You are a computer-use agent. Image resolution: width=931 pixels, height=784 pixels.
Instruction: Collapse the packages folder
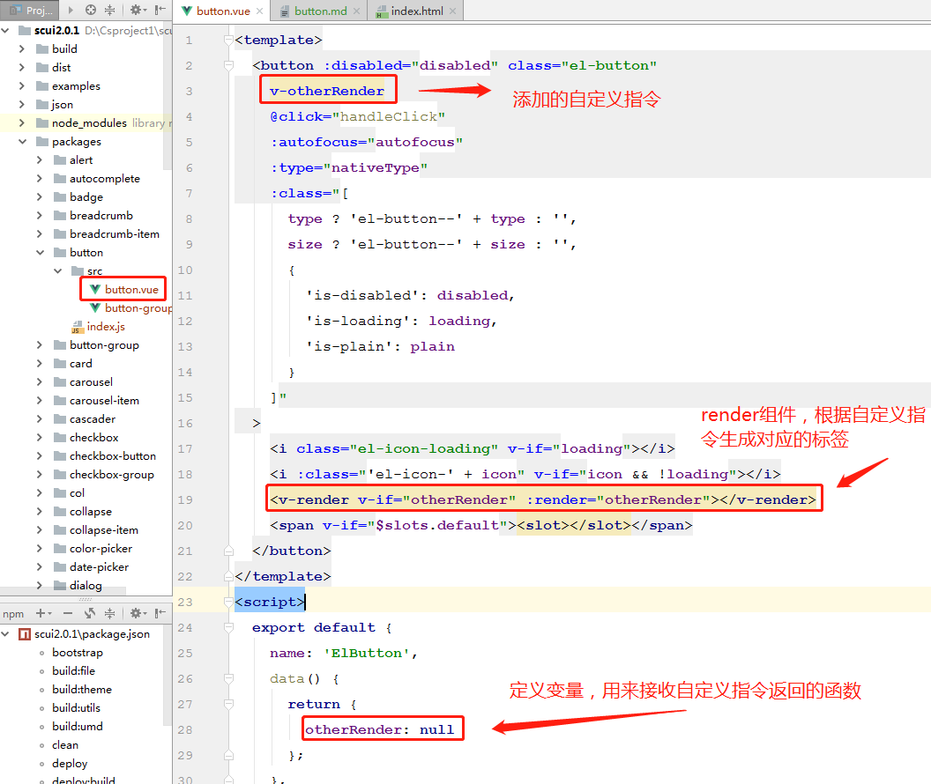tap(22, 141)
